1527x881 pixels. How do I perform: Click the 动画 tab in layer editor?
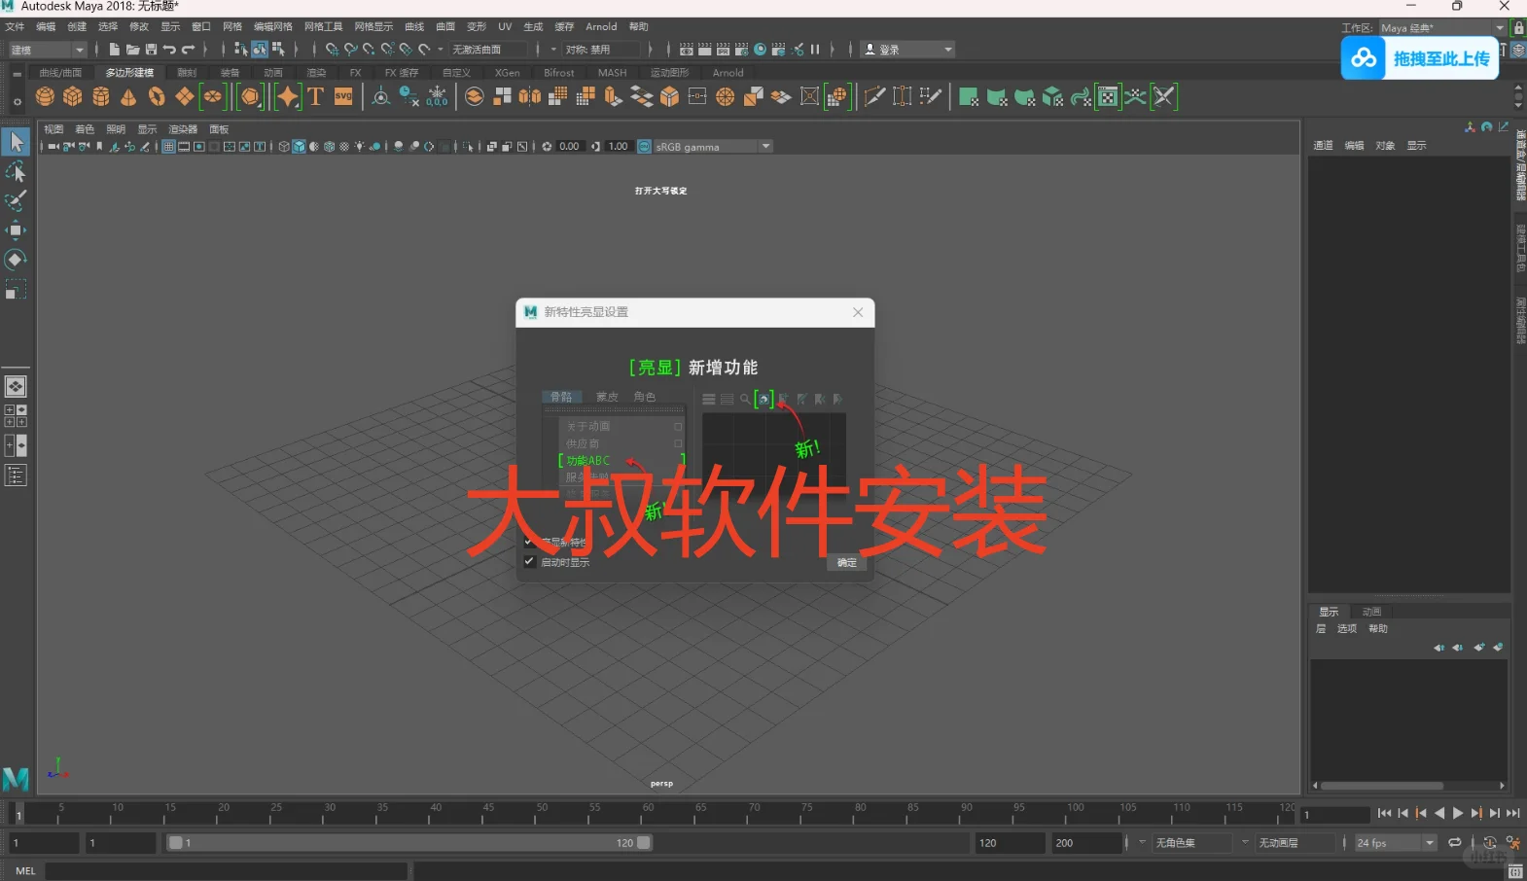pos(1371,612)
